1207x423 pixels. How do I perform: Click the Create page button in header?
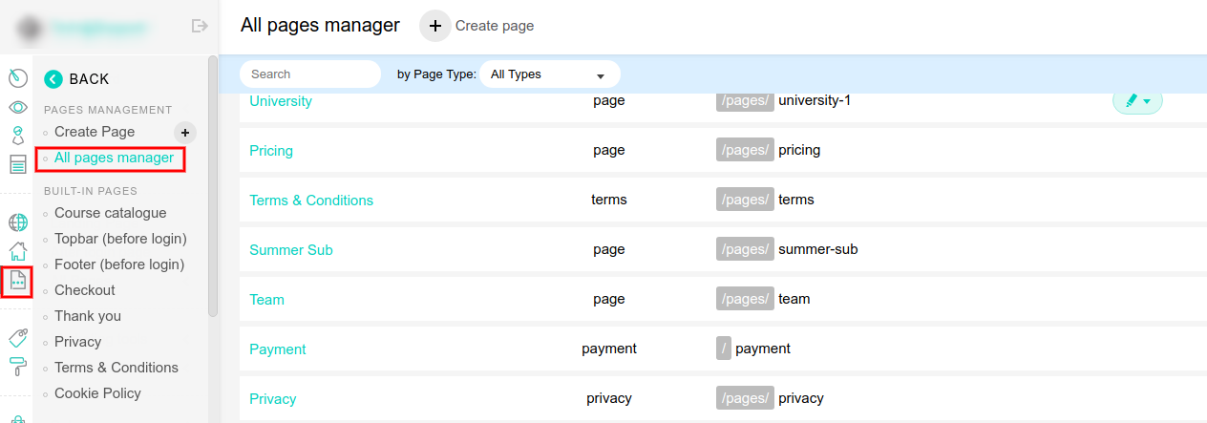pyautogui.click(x=477, y=26)
